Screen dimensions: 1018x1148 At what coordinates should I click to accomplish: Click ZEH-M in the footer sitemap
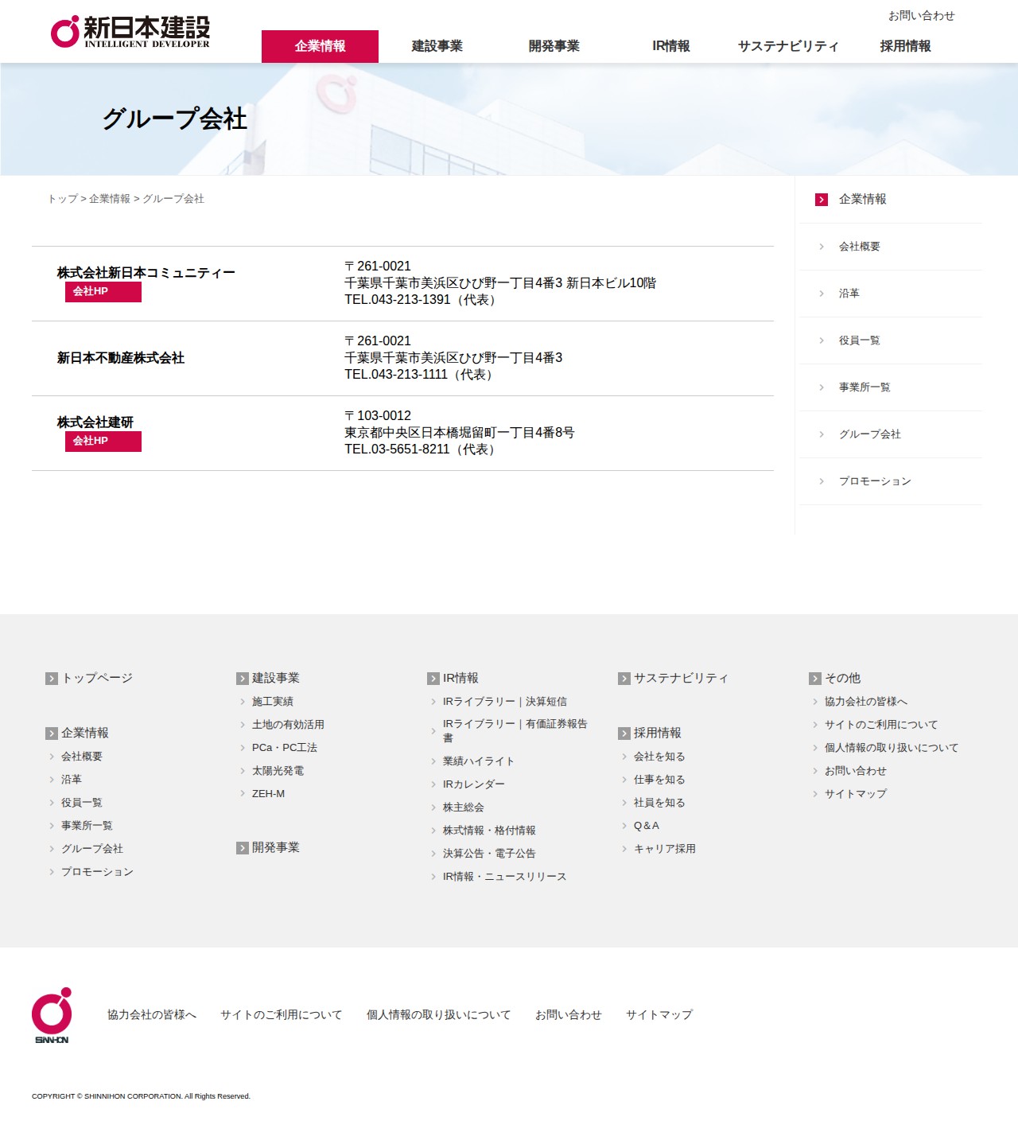click(x=268, y=794)
